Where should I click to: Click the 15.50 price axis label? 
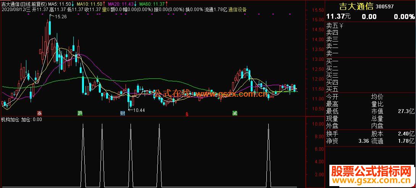(318, 10)
